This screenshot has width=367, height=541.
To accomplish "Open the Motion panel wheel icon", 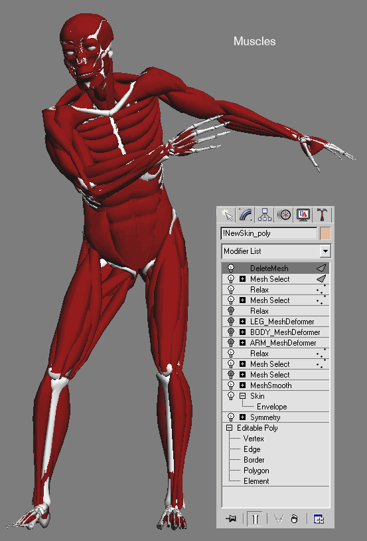I will click(284, 215).
